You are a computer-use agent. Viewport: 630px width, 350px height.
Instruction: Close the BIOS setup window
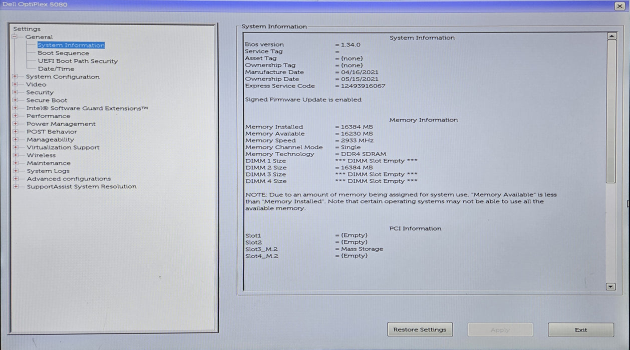pyautogui.click(x=619, y=5)
